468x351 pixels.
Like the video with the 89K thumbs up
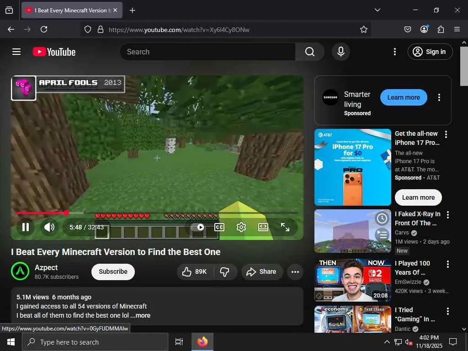coord(195,271)
